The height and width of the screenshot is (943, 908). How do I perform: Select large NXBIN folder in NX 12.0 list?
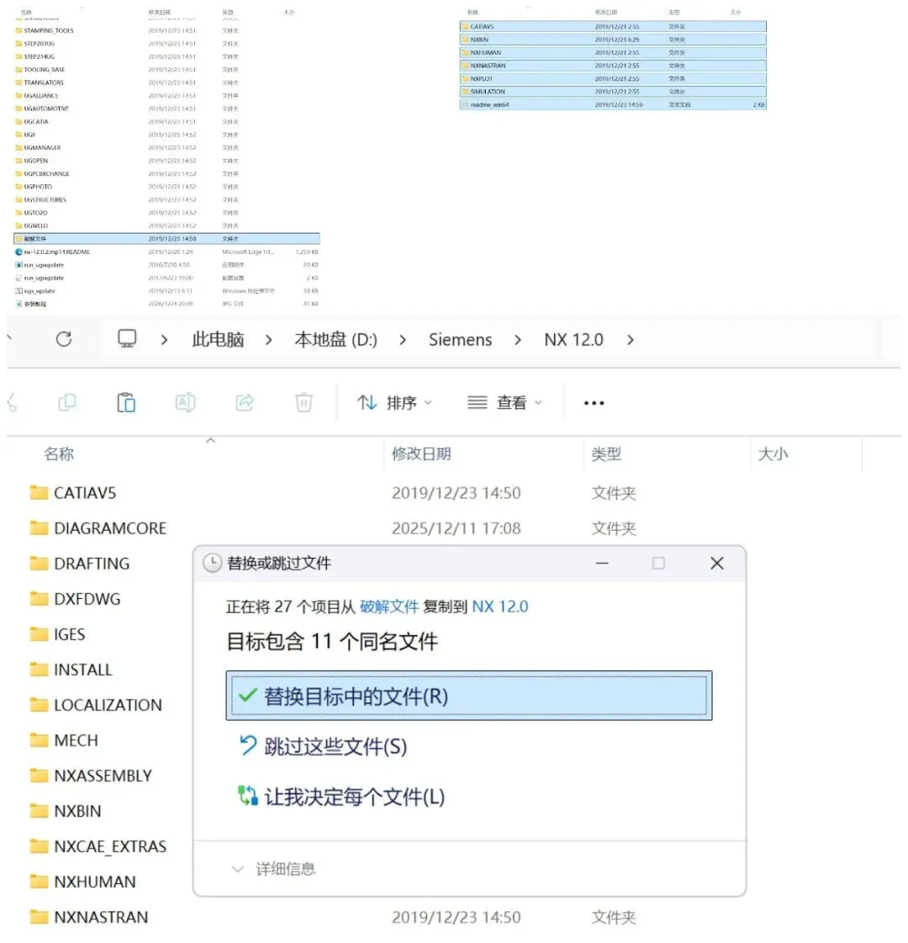(66, 811)
